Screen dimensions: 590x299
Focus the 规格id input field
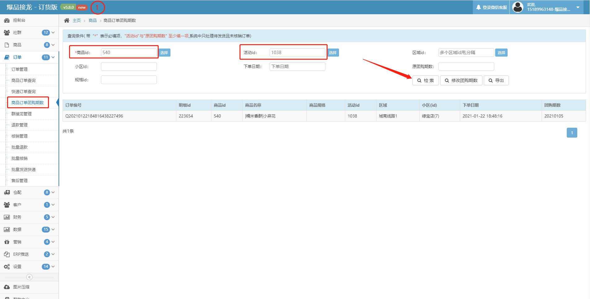pos(129,80)
